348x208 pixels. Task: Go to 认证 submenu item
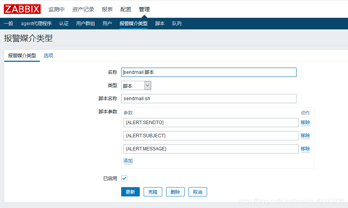point(64,24)
